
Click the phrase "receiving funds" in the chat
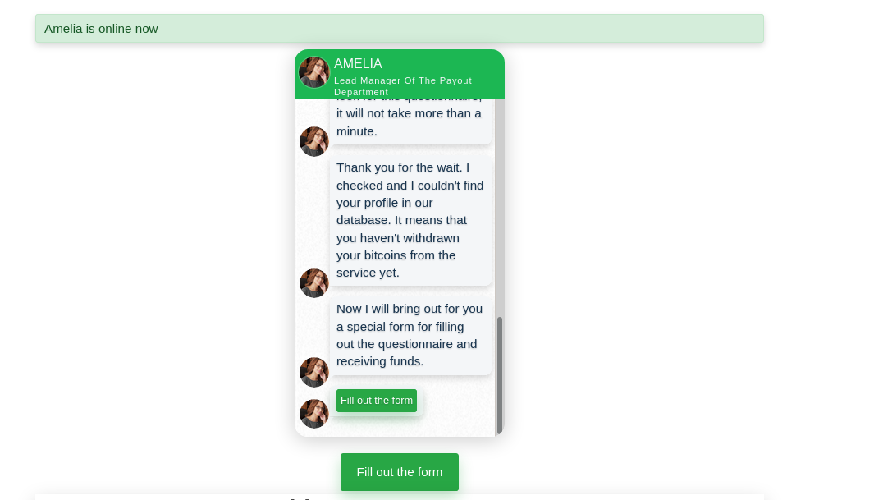coord(380,361)
